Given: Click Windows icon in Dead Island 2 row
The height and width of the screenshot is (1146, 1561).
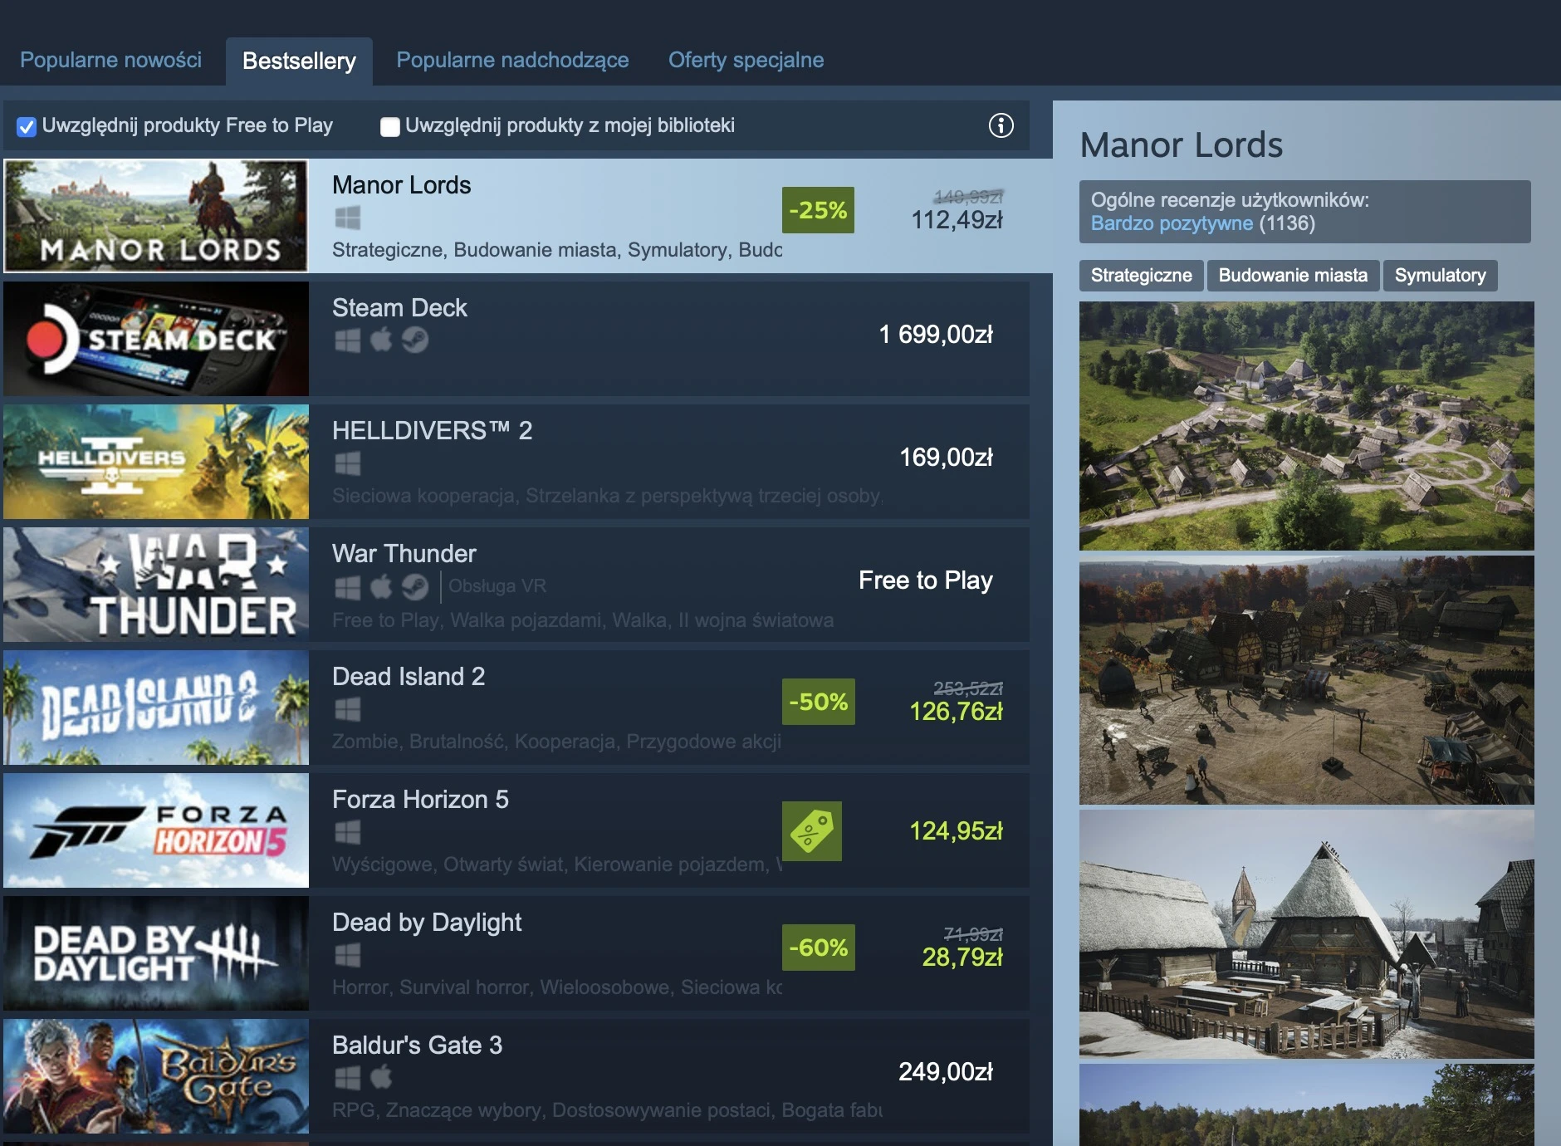Looking at the screenshot, I should [348, 709].
